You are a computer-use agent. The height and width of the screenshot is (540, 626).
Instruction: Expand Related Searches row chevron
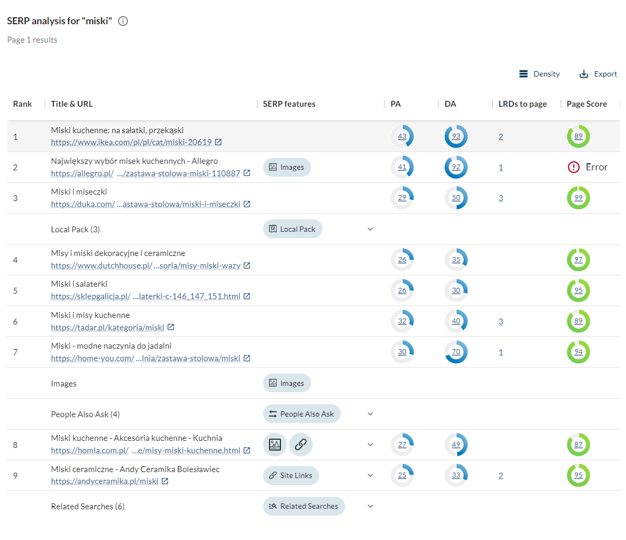[370, 506]
